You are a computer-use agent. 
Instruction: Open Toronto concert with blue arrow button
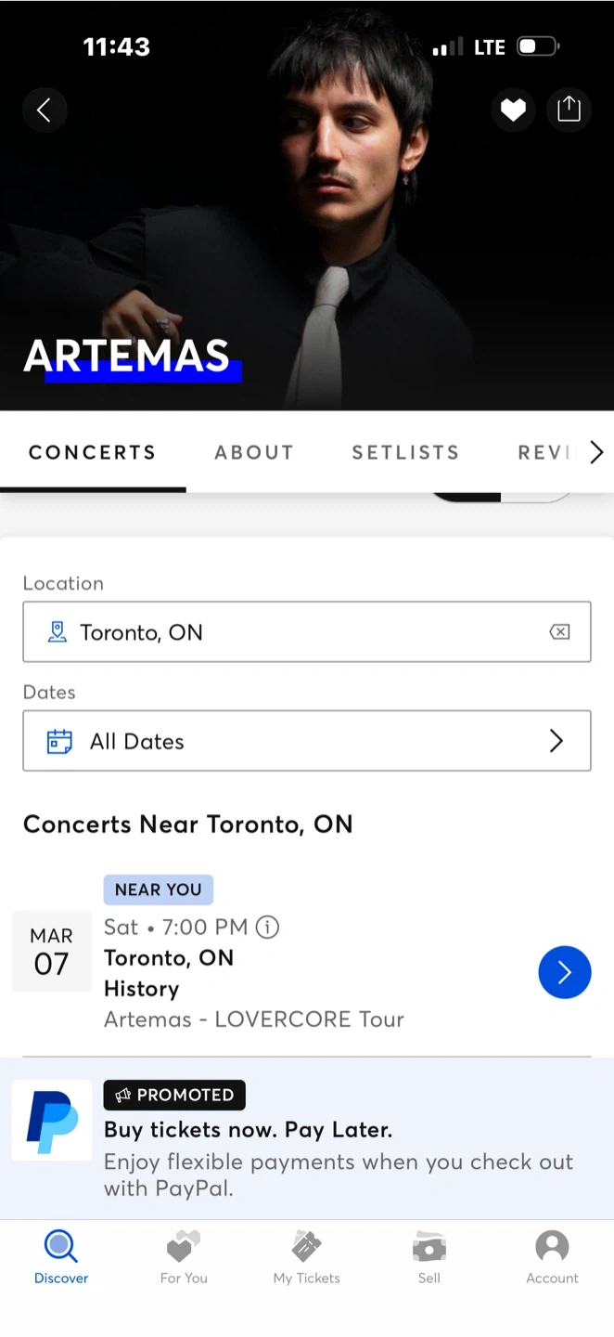pos(564,972)
